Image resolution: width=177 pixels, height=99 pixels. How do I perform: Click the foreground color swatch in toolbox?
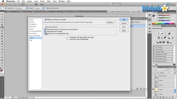[1, 70]
